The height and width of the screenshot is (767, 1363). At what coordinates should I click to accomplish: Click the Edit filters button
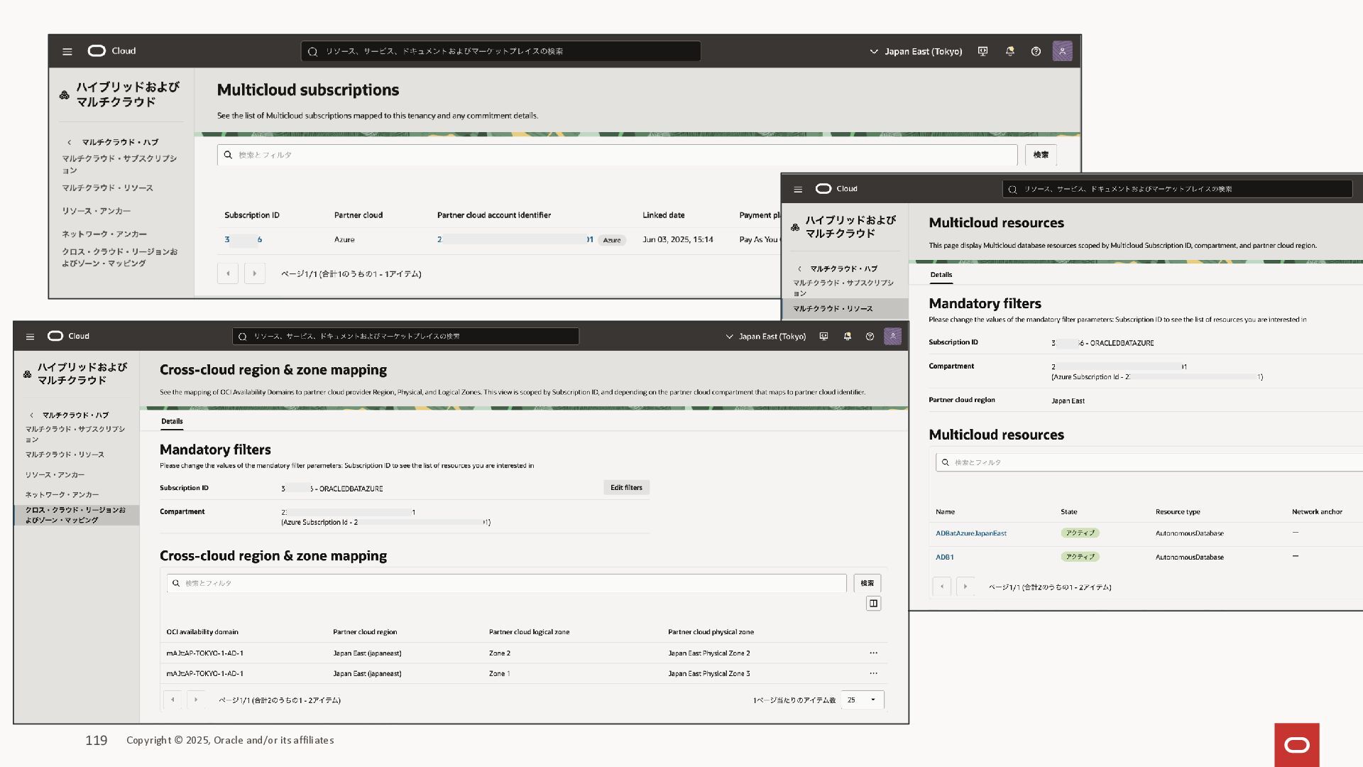626,487
